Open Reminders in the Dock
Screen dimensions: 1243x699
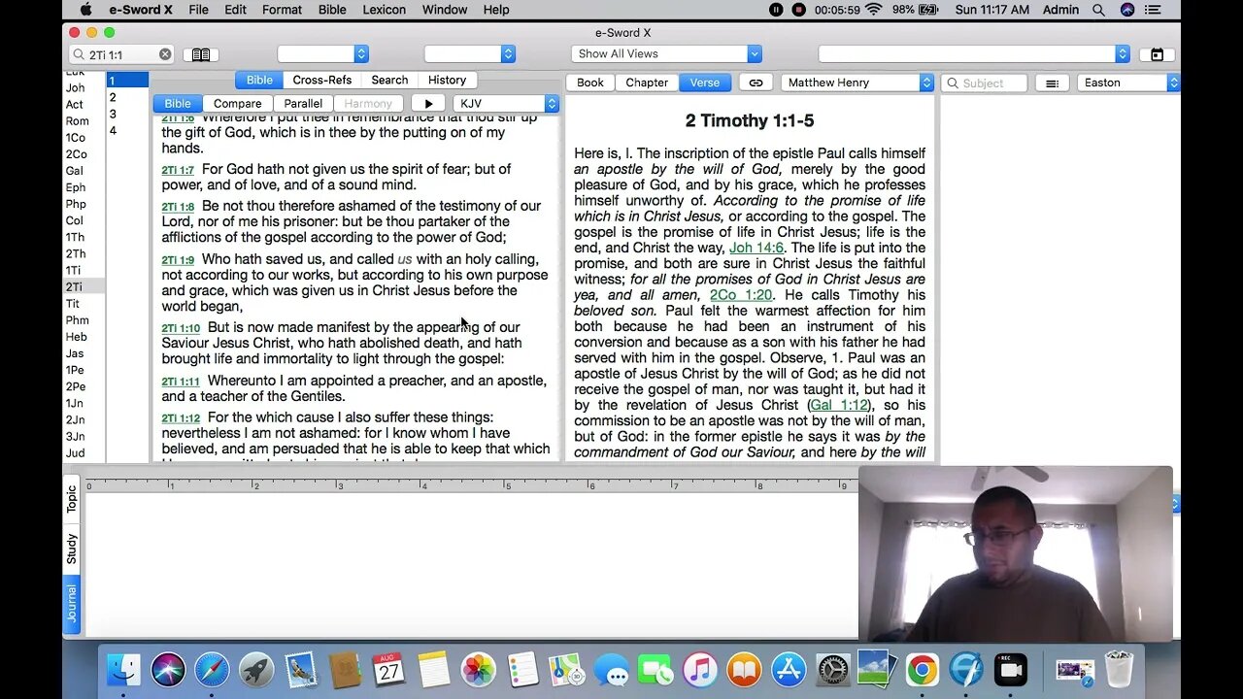(x=522, y=670)
